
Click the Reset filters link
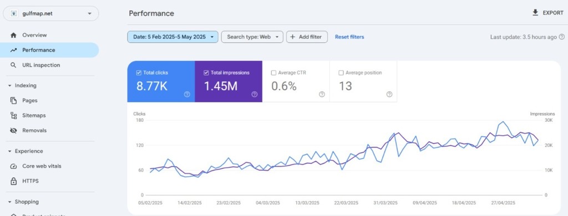349,37
